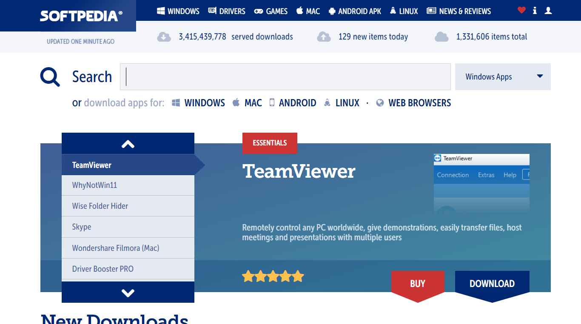Click the user account icon
The width and height of the screenshot is (581, 324).
548,10
